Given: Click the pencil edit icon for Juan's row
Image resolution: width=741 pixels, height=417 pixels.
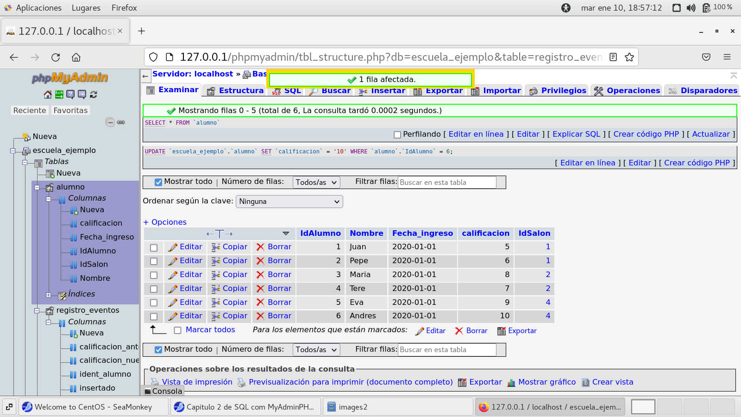Looking at the screenshot, I should point(173,247).
